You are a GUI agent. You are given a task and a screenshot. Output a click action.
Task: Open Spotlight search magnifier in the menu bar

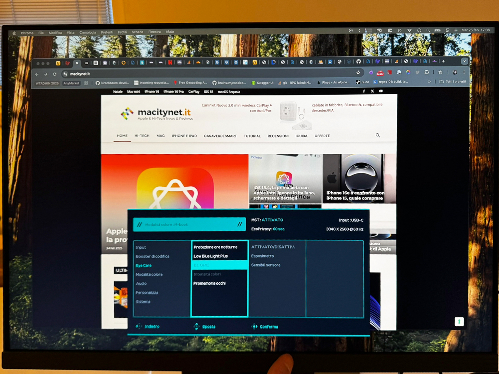tap(428, 31)
